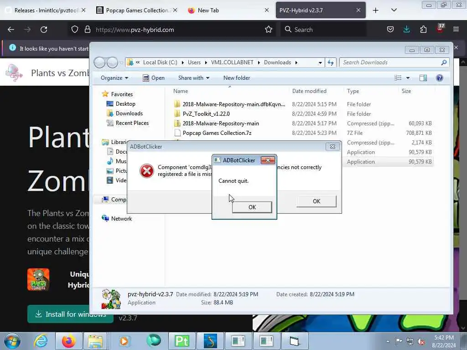Switch to Releases pvztoolkit browser tab
The height and width of the screenshot is (350, 467).
point(45,10)
